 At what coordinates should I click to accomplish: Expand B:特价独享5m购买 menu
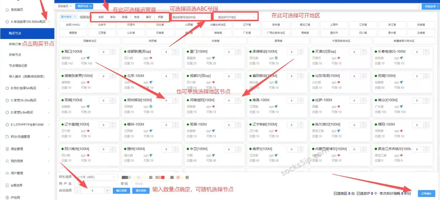(x=49, y=88)
